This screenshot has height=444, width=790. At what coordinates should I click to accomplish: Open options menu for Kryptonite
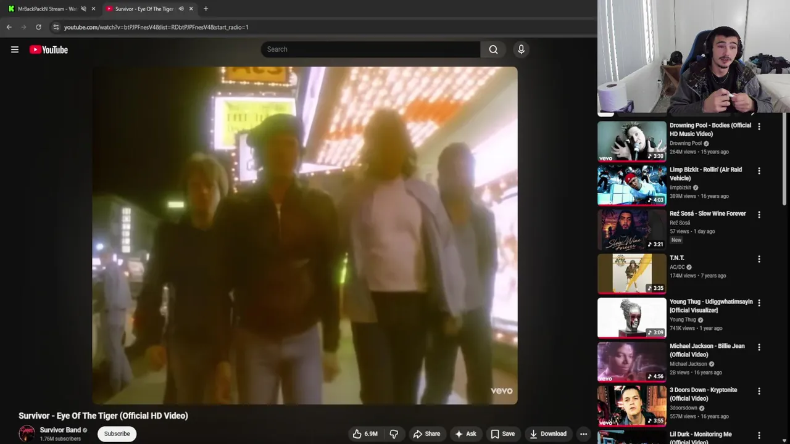tap(759, 392)
